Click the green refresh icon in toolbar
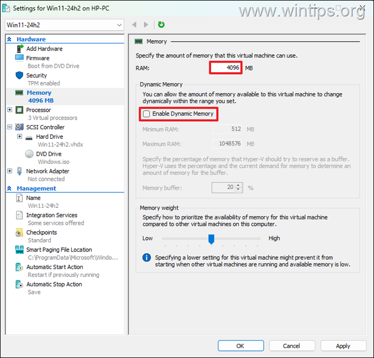The height and width of the screenshot is (358, 374). (161, 25)
